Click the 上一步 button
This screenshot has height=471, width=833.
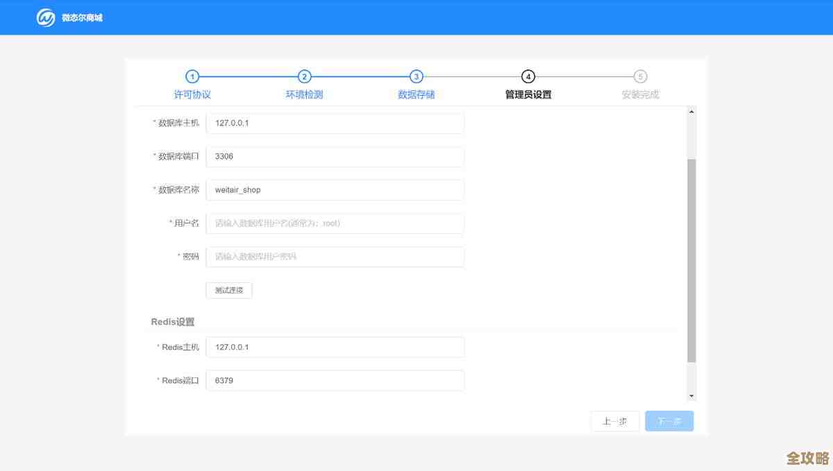click(x=615, y=420)
